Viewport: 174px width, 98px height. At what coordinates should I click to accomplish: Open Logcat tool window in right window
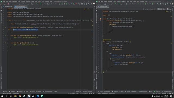pyautogui.click(x=128, y=91)
